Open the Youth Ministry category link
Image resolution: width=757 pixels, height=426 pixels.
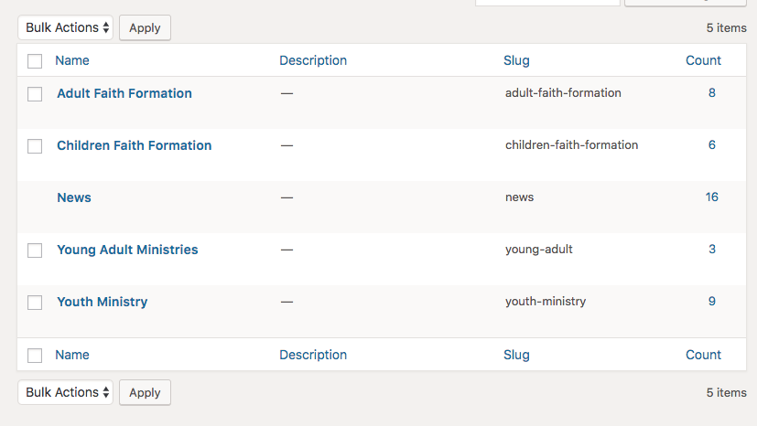pos(102,302)
